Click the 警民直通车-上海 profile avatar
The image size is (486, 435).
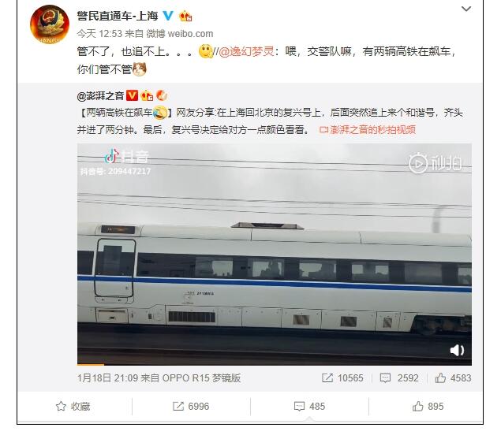coord(49,24)
